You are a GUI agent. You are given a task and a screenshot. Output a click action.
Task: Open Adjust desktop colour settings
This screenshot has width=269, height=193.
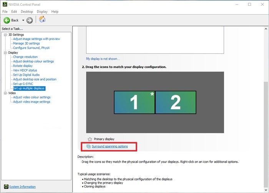click(33, 61)
